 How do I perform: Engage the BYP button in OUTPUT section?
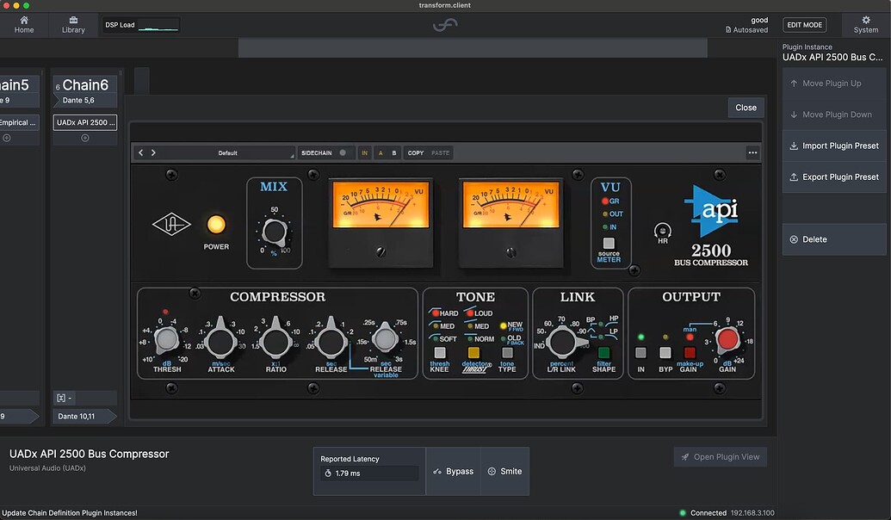[x=665, y=352]
